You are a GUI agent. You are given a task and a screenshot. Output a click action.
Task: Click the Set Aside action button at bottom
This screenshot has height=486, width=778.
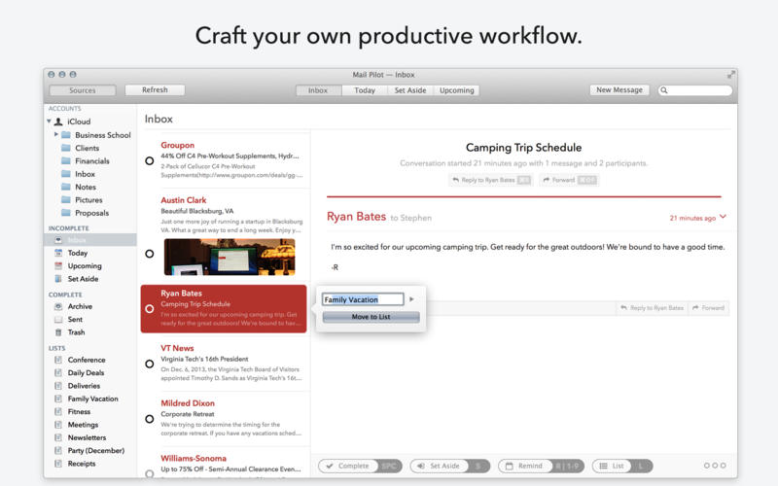[x=450, y=466]
